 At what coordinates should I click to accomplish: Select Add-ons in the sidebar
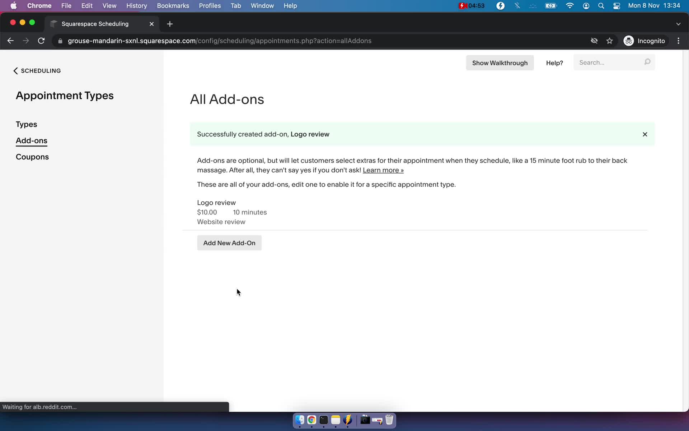(x=32, y=140)
